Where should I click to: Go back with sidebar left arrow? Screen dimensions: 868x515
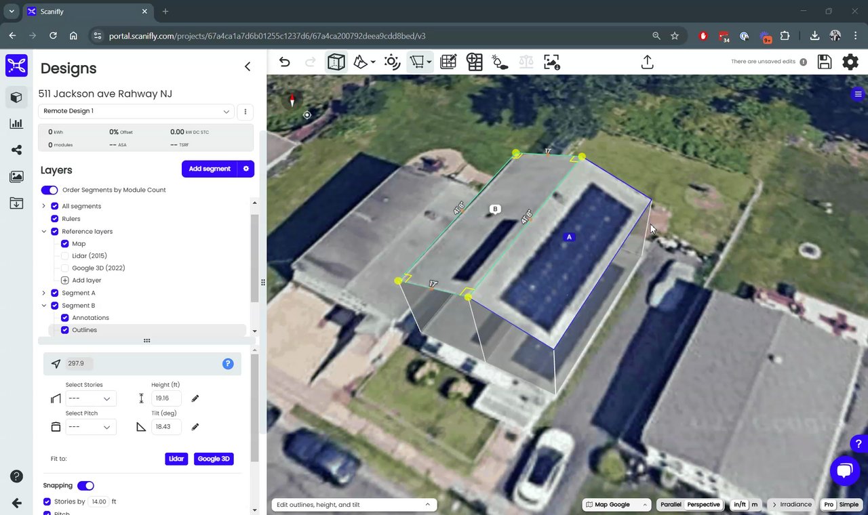(x=16, y=503)
